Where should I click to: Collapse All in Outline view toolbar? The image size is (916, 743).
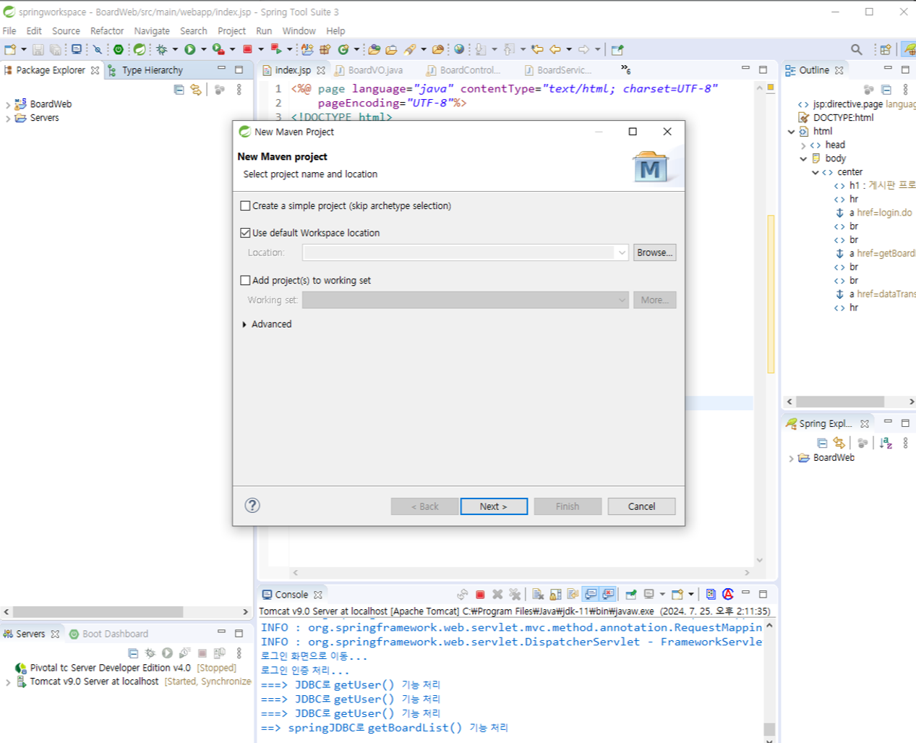pyautogui.click(x=886, y=90)
